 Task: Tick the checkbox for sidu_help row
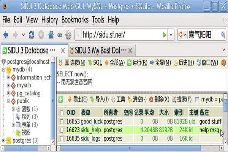coord(61,130)
